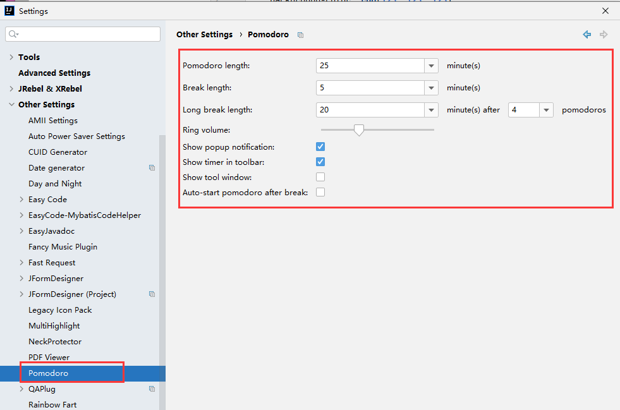Select CUID Generator in the tree
620x410 pixels.
tap(58, 152)
